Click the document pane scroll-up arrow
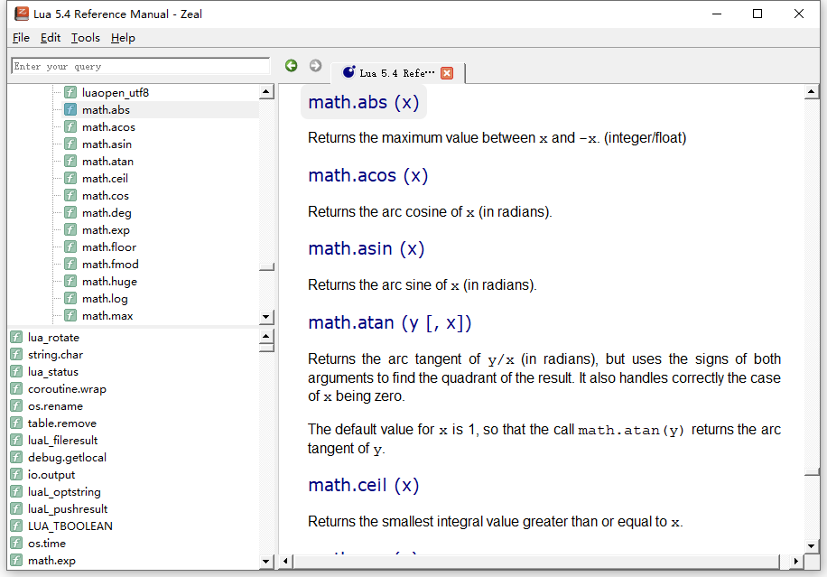 [x=811, y=92]
